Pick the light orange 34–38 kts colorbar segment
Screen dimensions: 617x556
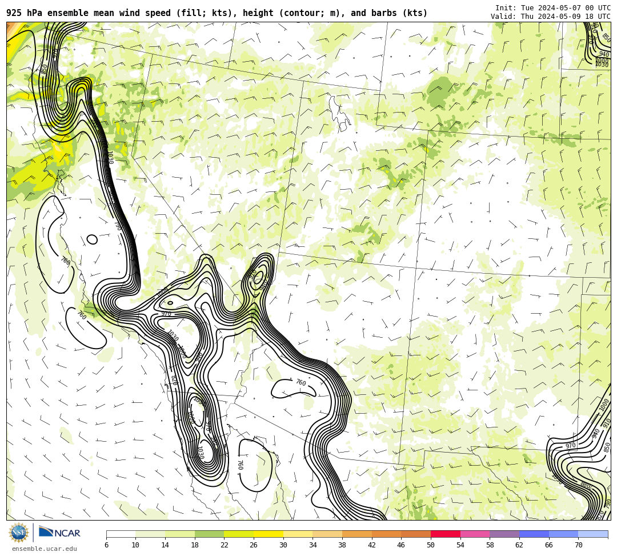327,534
